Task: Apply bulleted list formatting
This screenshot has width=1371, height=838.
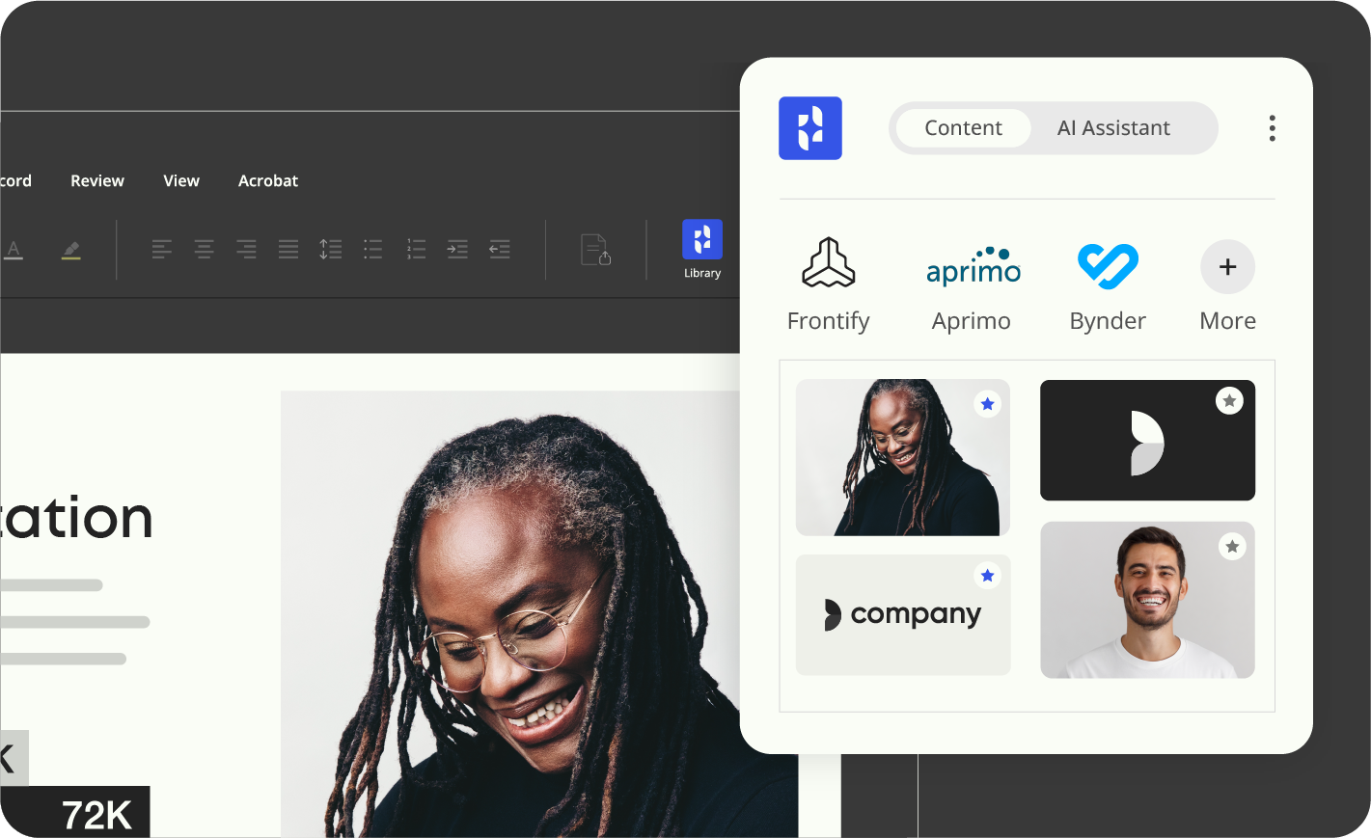Action: [x=373, y=250]
